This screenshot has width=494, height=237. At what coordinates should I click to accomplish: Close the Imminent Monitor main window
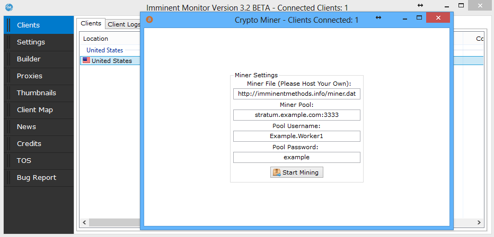(480, 5)
